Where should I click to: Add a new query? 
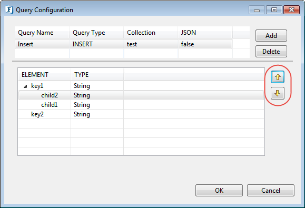[x=271, y=36]
